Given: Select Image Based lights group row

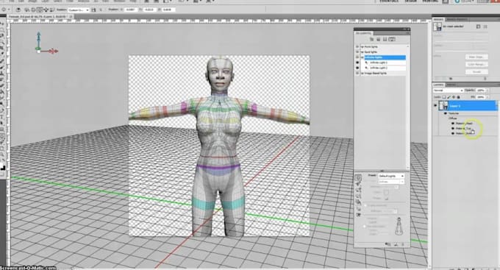Looking at the screenshot, I should 384,74.
